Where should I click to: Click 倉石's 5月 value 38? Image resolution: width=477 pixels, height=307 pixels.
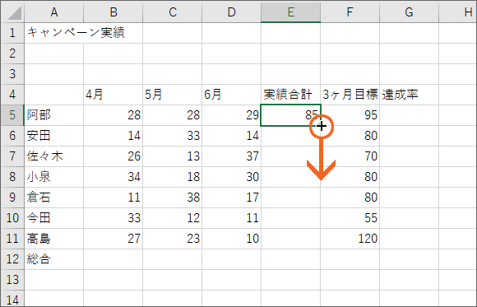tap(172, 198)
